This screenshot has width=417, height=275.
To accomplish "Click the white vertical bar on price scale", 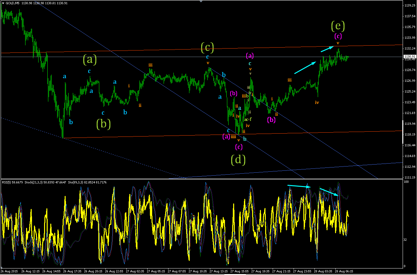I will click(403, 132).
